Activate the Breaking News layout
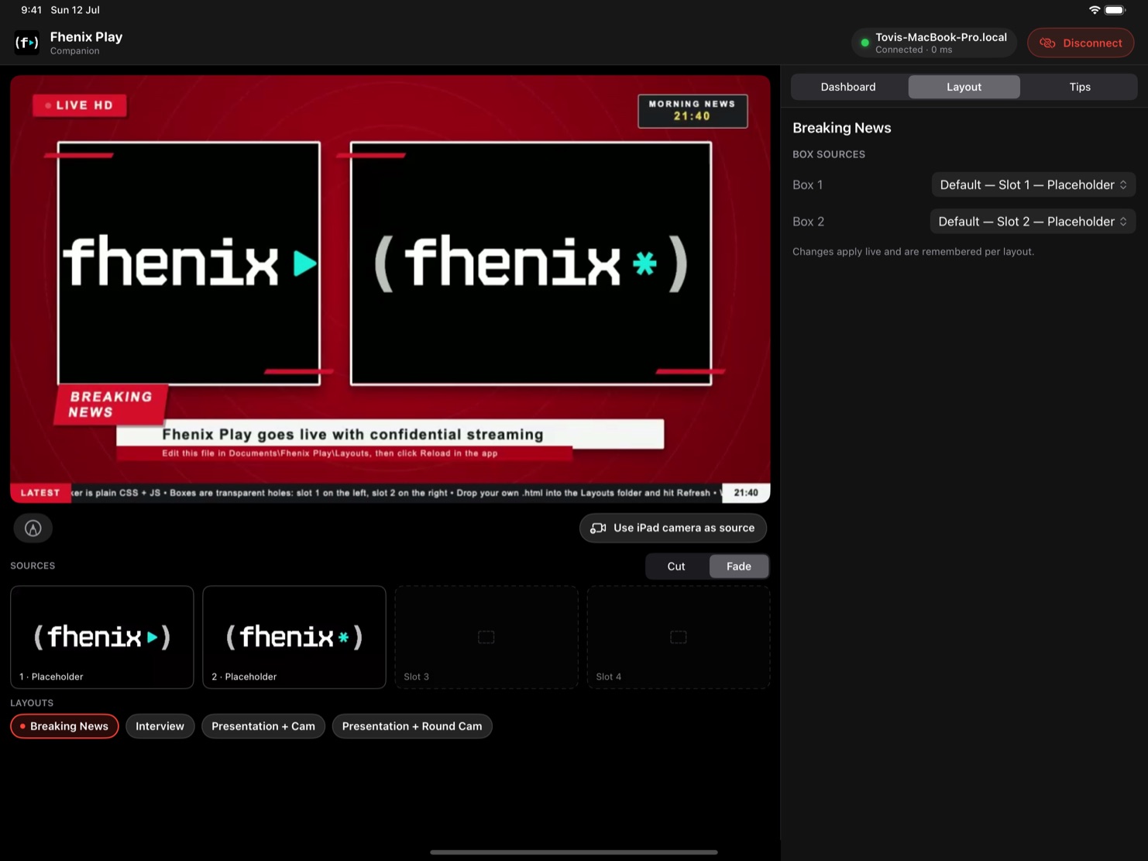 (64, 726)
